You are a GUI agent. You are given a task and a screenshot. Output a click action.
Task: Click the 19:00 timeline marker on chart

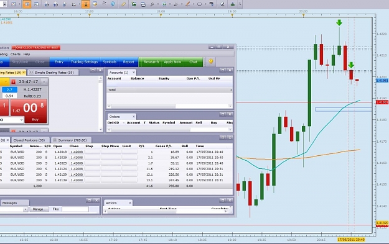(232, 16)
